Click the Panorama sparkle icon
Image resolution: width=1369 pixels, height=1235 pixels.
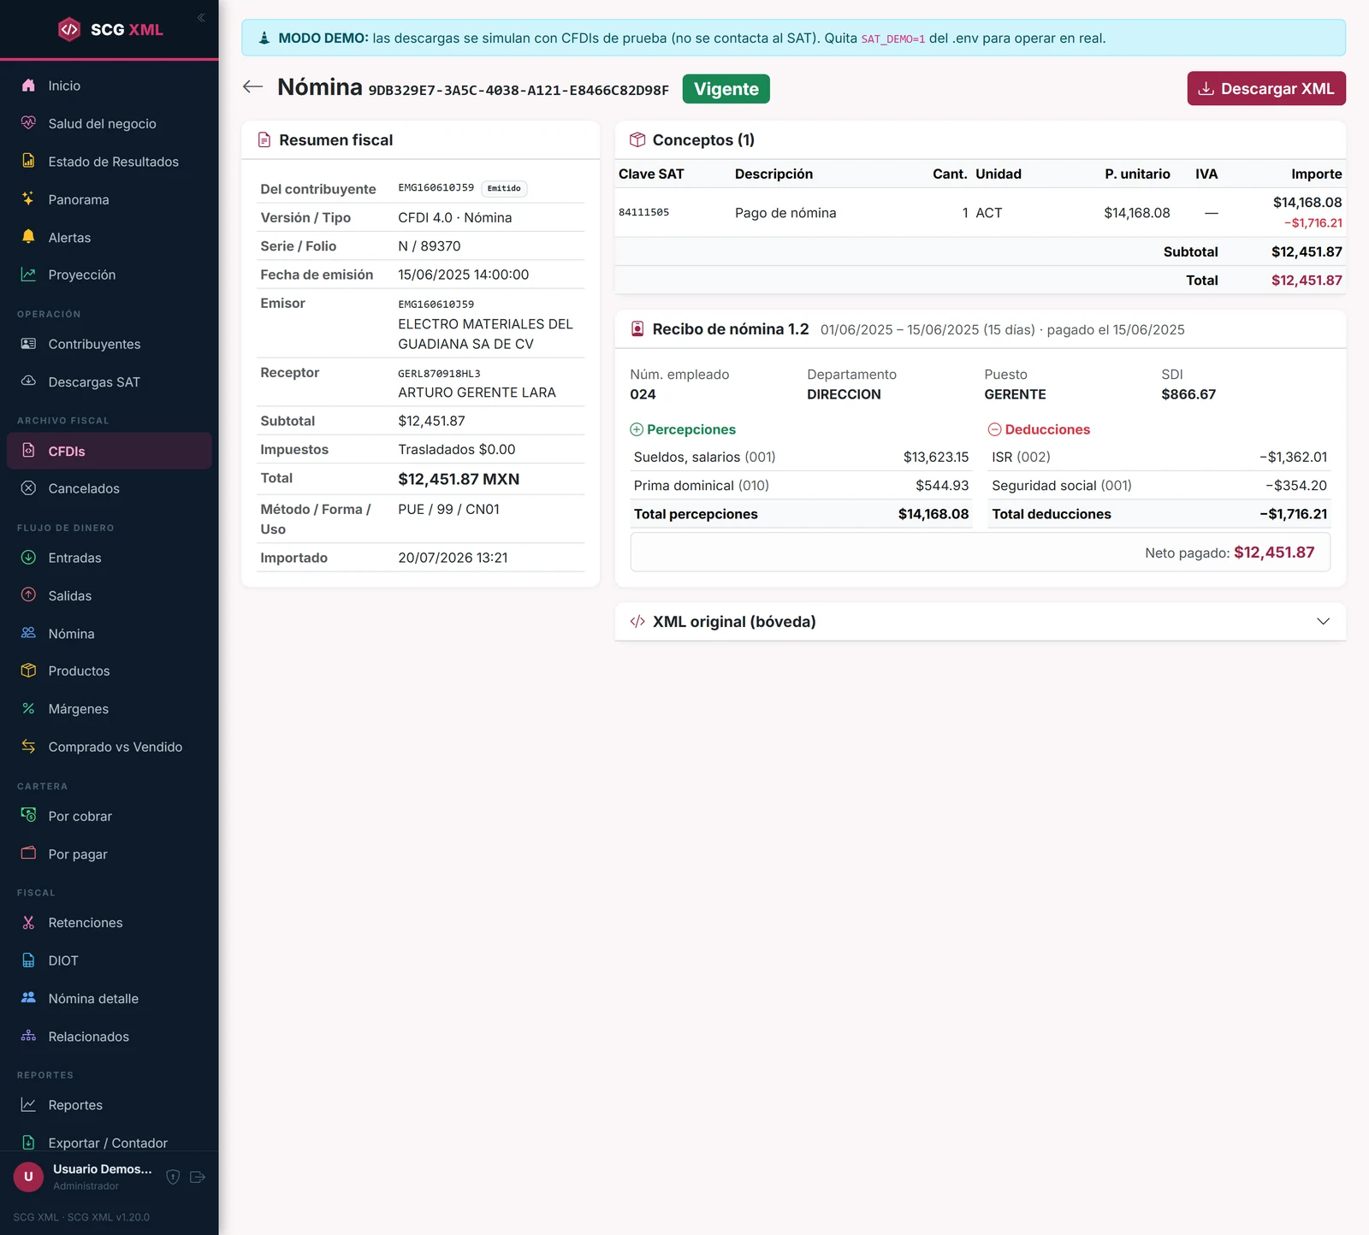[28, 198]
